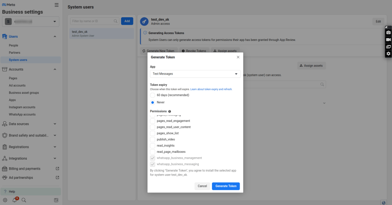Click the Add system user button
Screen dimensions: 392x205
[127, 21]
